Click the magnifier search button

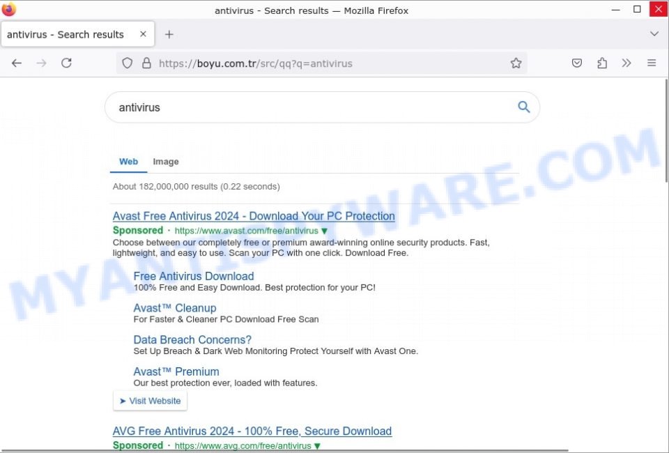(x=523, y=107)
